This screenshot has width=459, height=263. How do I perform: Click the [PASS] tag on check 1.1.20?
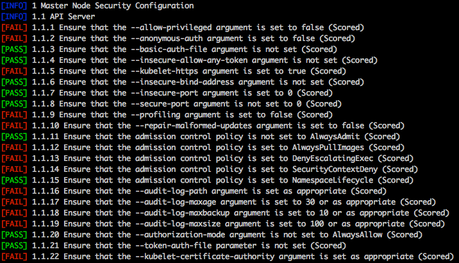14,235
